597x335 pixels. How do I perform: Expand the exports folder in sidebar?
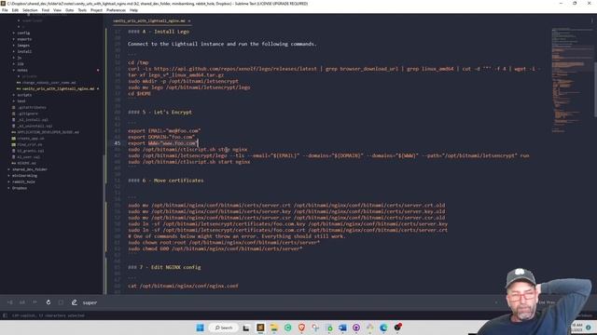(x=24, y=39)
